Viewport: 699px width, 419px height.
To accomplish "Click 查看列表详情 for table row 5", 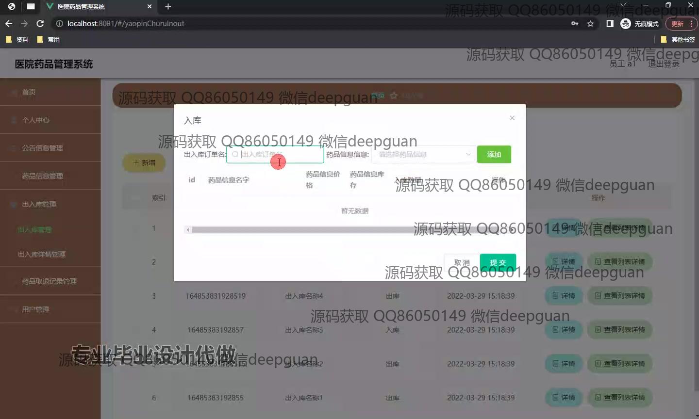I will (x=620, y=363).
